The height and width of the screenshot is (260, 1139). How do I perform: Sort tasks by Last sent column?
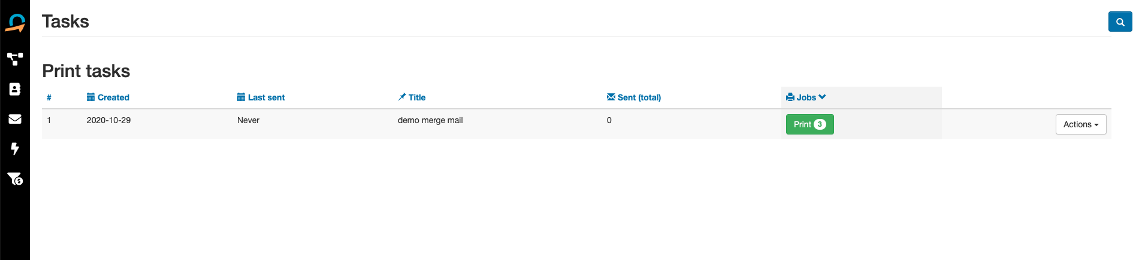tap(265, 97)
